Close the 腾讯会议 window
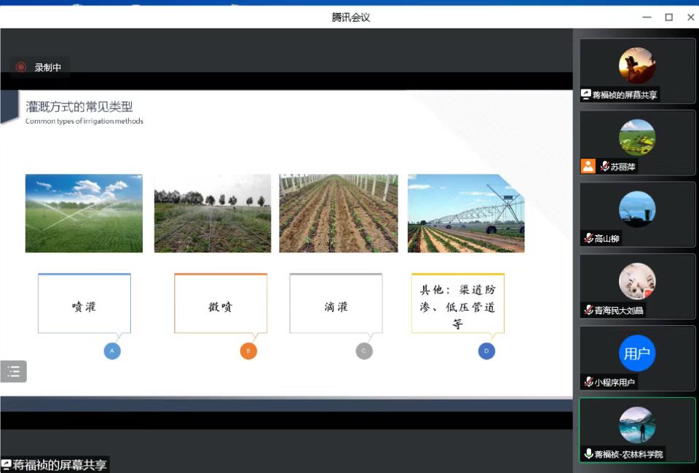The image size is (699, 473). [x=690, y=17]
